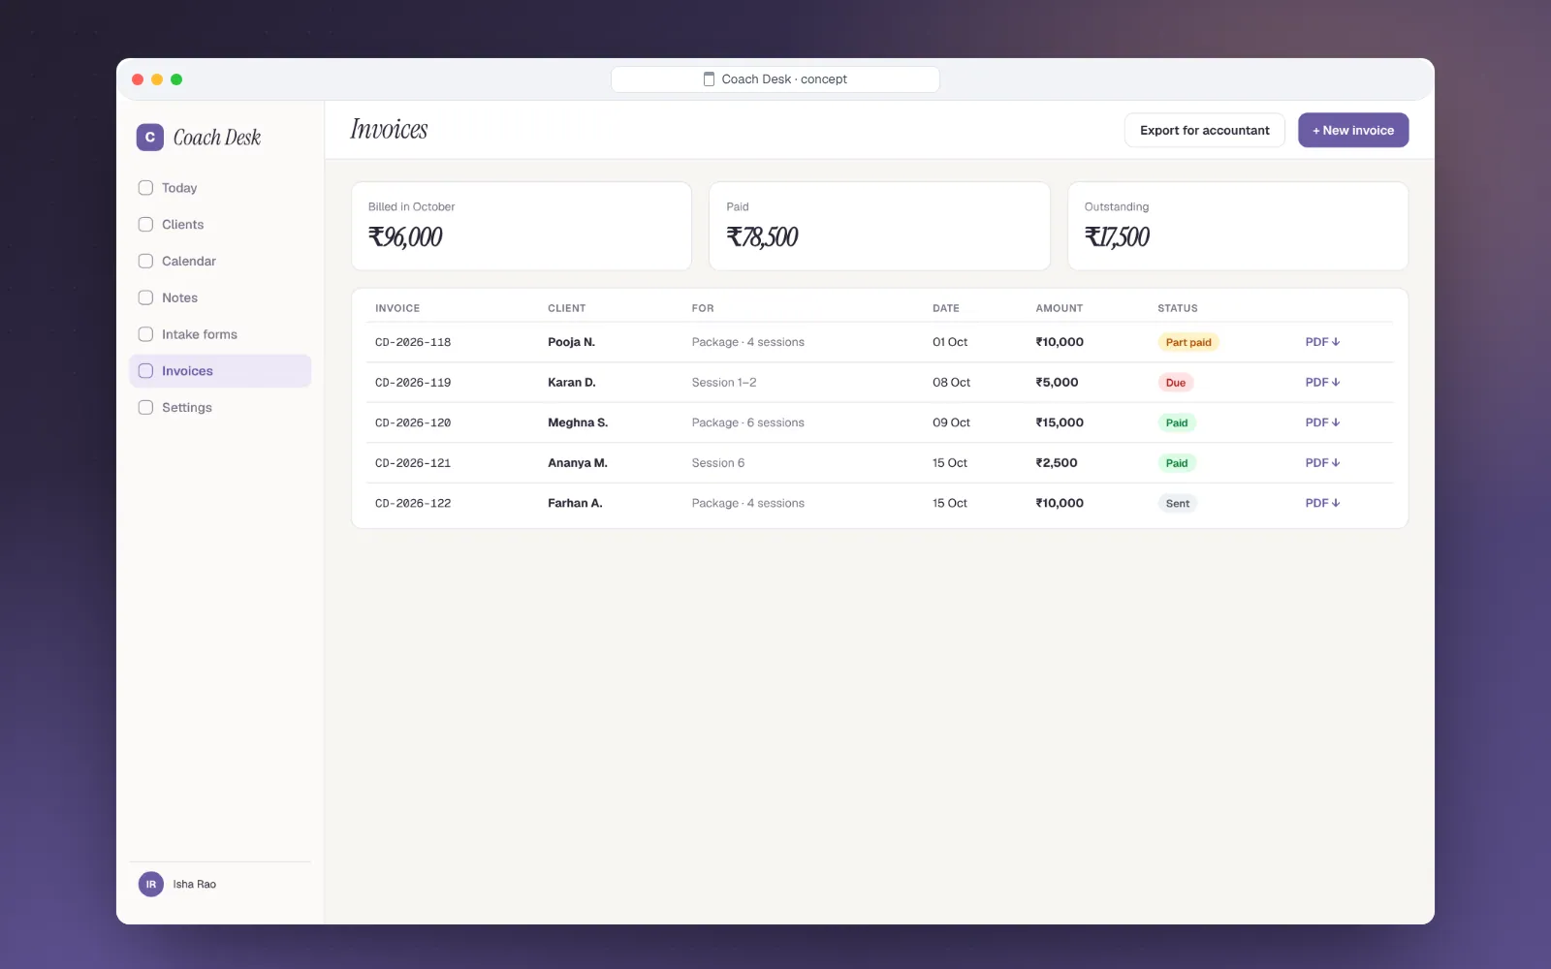
Task: Click the ₹5,000 amount cell
Action: point(1057,383)
